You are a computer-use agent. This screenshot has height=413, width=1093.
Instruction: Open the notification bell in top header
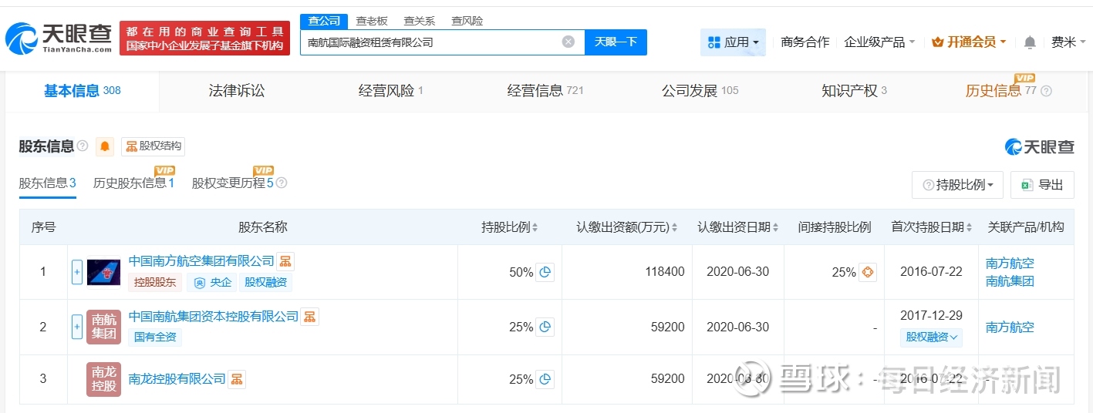click(1030, 42)
